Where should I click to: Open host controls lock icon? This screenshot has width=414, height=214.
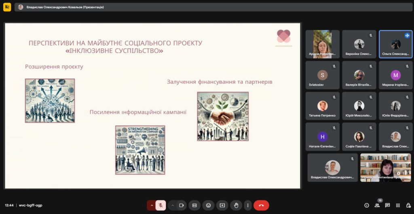[408, 205]
